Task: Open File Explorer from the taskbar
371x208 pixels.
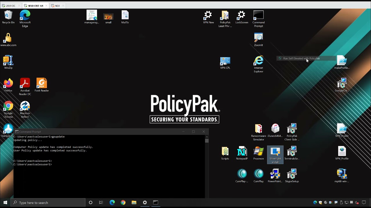Action: pyautogui.click(x=134, y=203)
